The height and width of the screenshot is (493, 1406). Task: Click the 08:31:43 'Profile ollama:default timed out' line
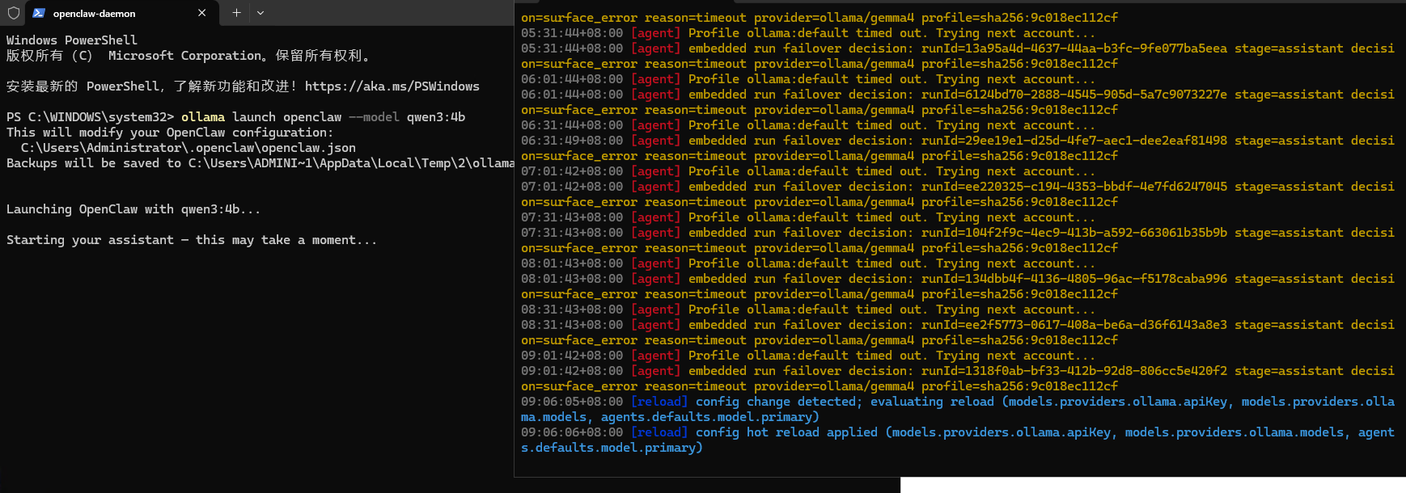point(808,310)
